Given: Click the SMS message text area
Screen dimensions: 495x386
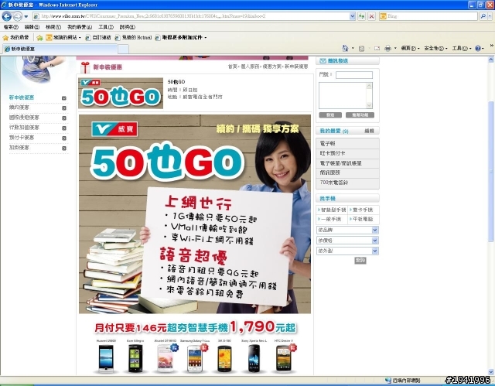Looking at the screenshot, I should 346,96.
